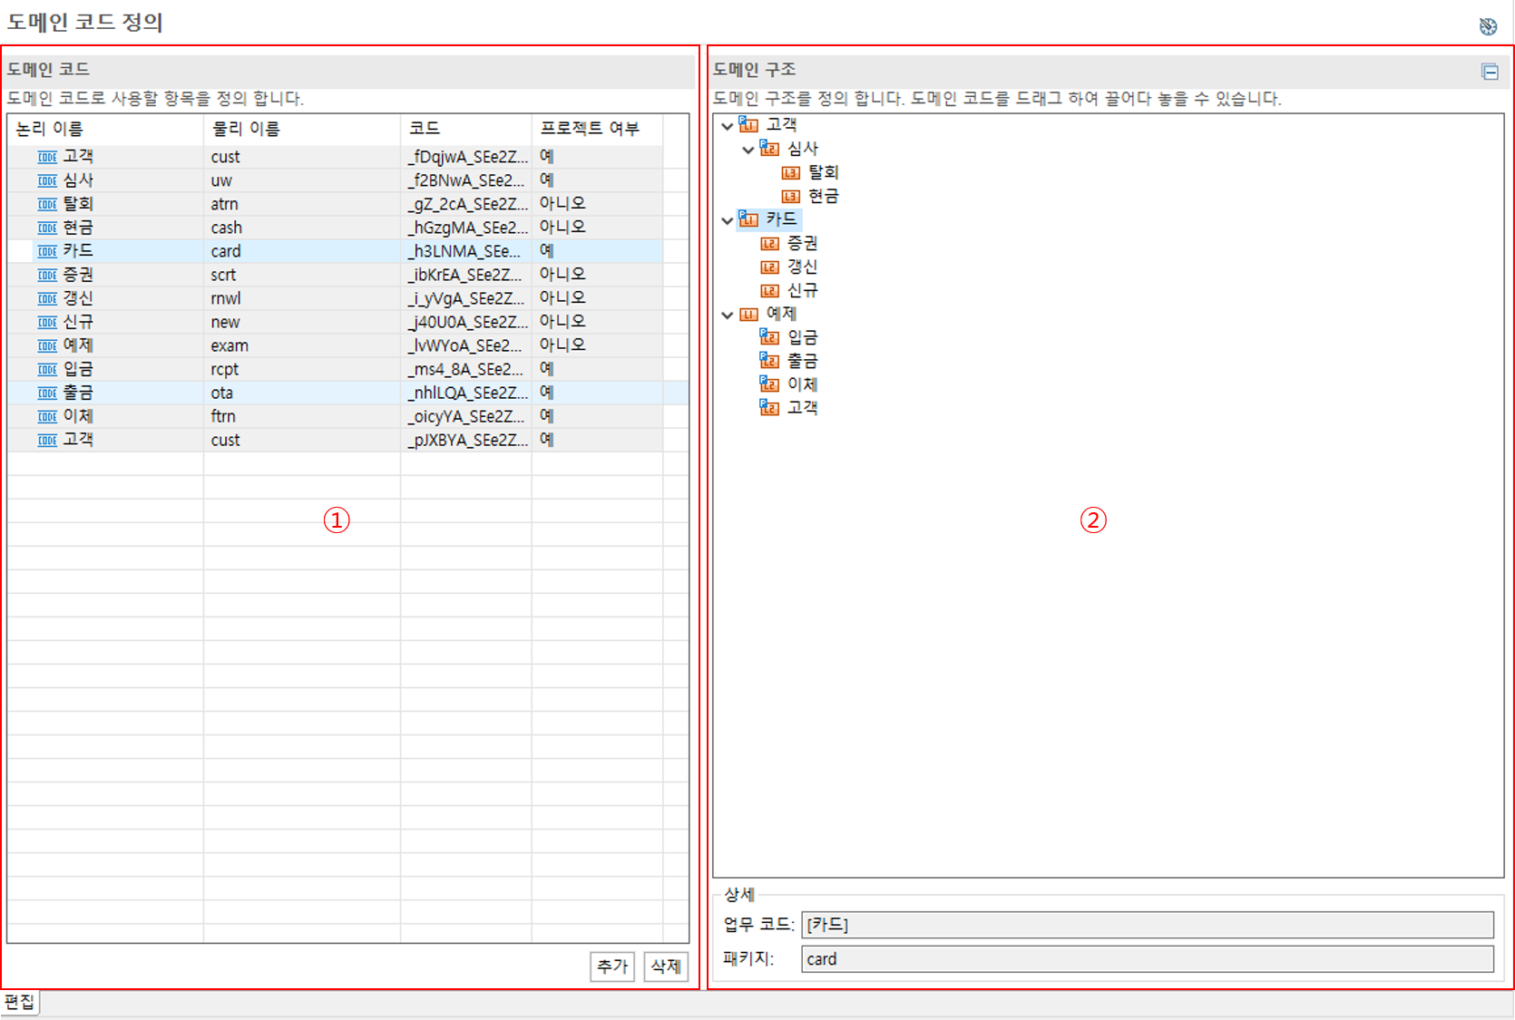Collapse the 카드 tree node
The image size is (1515, 1020).
[x=728, y=220]
